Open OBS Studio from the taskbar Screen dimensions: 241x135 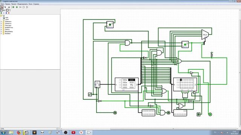[66, 132]
